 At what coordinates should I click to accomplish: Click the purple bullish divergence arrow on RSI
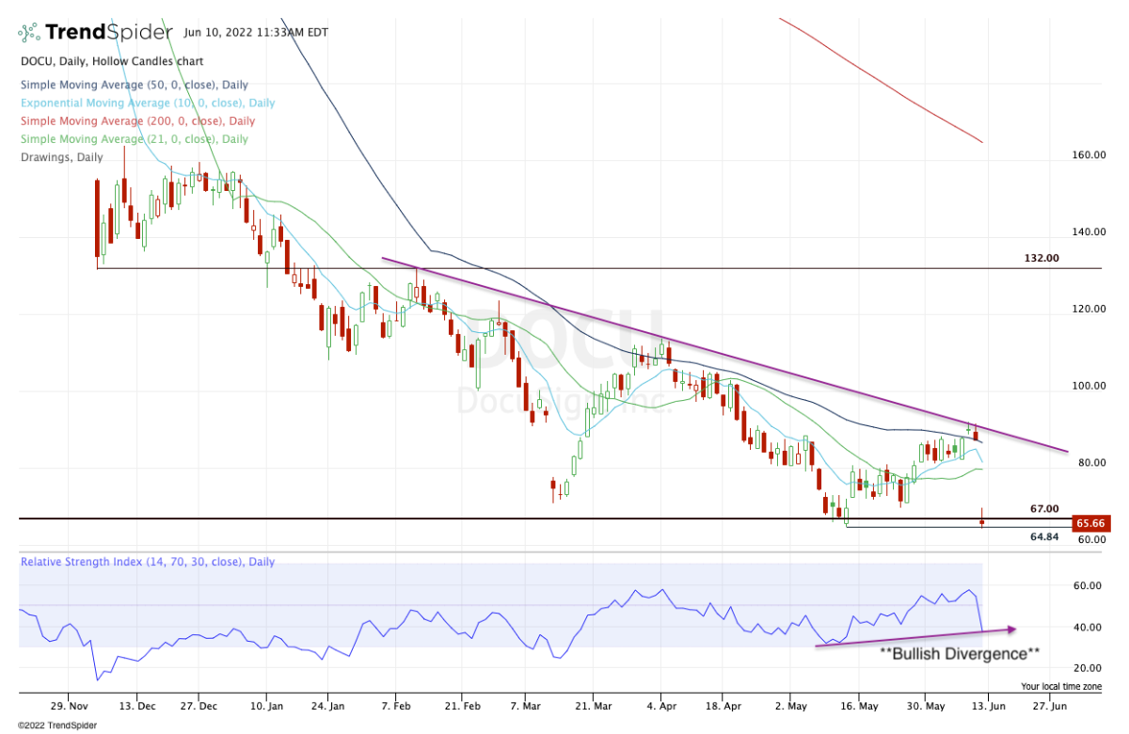(914, 637)
